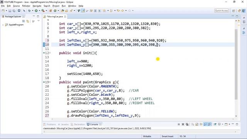Switch to the Javadoc tab
The image size is (247, 139).
click(x=63, y=124)
